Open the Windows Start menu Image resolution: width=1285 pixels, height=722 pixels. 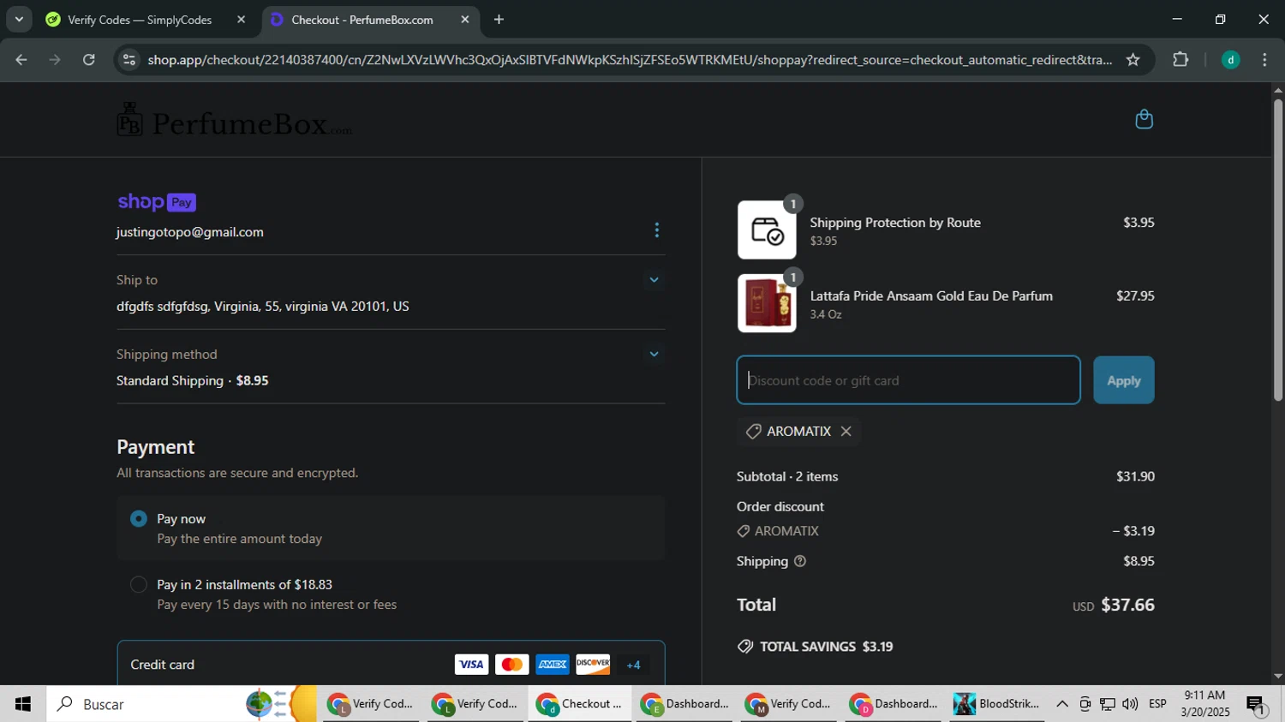22,704
